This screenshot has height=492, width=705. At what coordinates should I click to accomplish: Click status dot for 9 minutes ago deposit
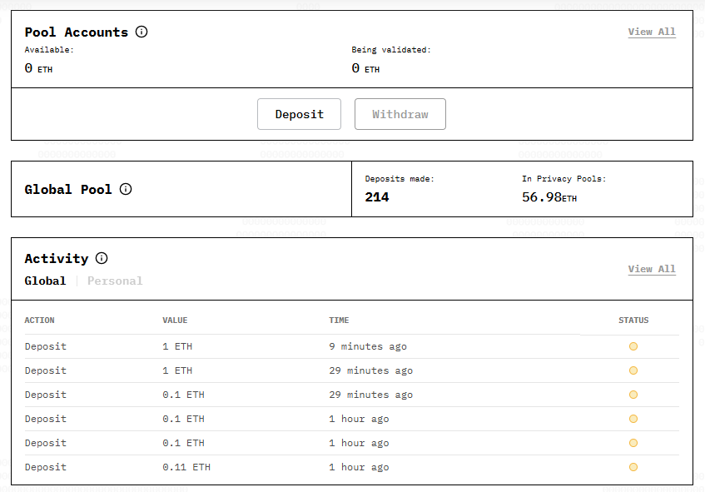[633, 346]
